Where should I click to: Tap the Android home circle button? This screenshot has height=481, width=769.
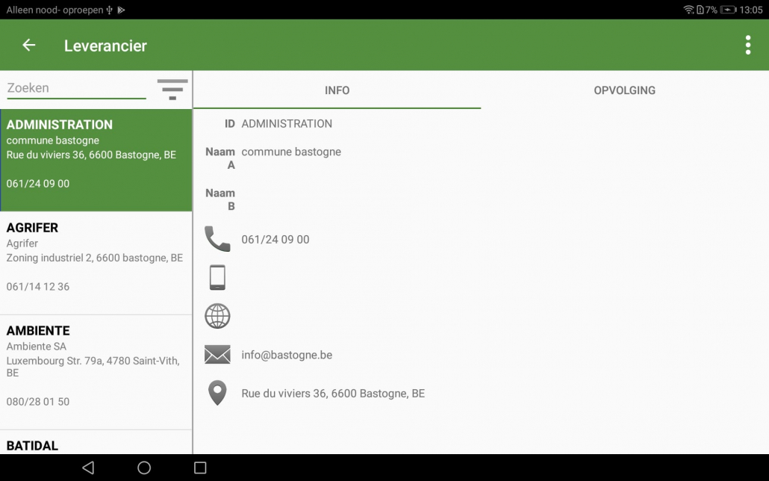pyautogui.click(x=144, y=468)
